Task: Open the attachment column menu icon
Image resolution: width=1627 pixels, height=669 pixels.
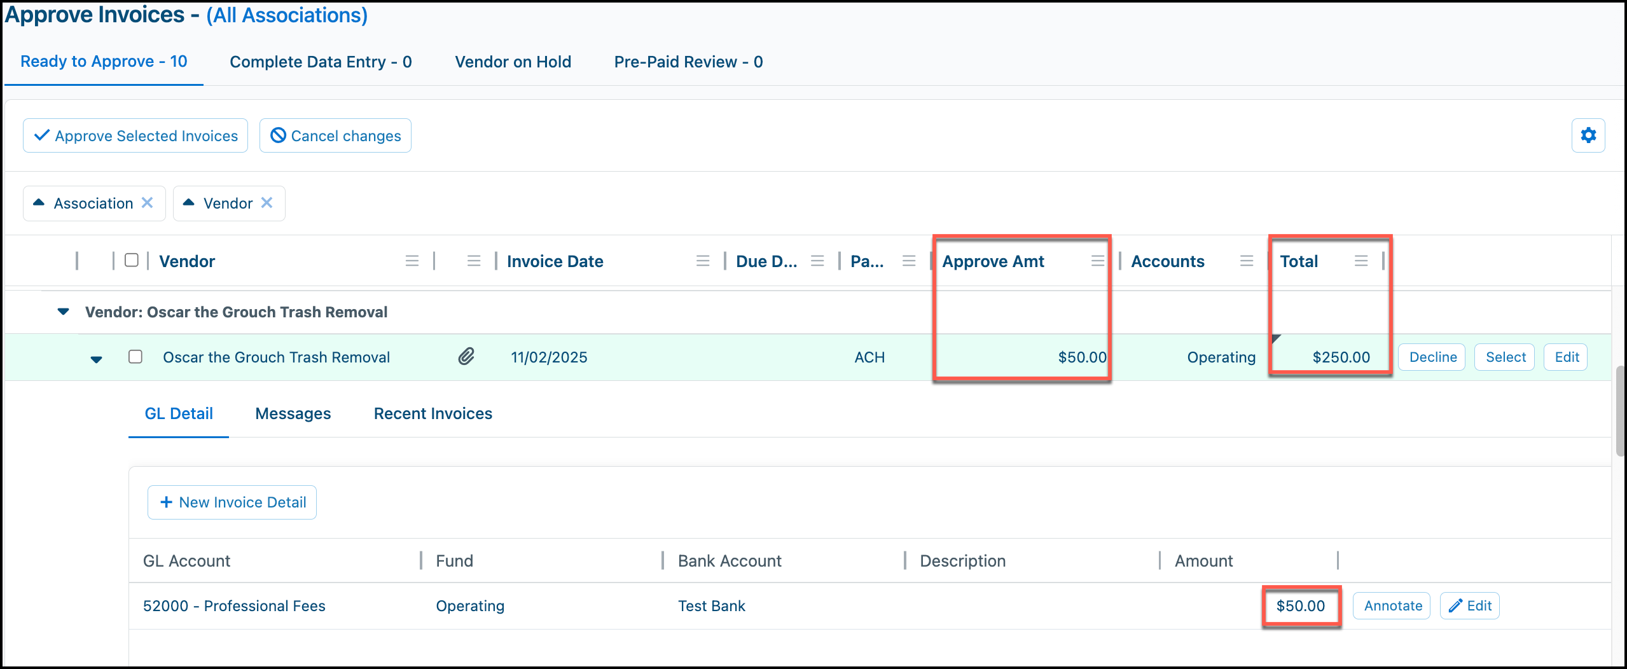Action: pos(474,261)
